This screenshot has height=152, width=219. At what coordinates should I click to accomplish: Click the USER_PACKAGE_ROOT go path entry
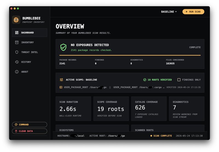(85, 87)
